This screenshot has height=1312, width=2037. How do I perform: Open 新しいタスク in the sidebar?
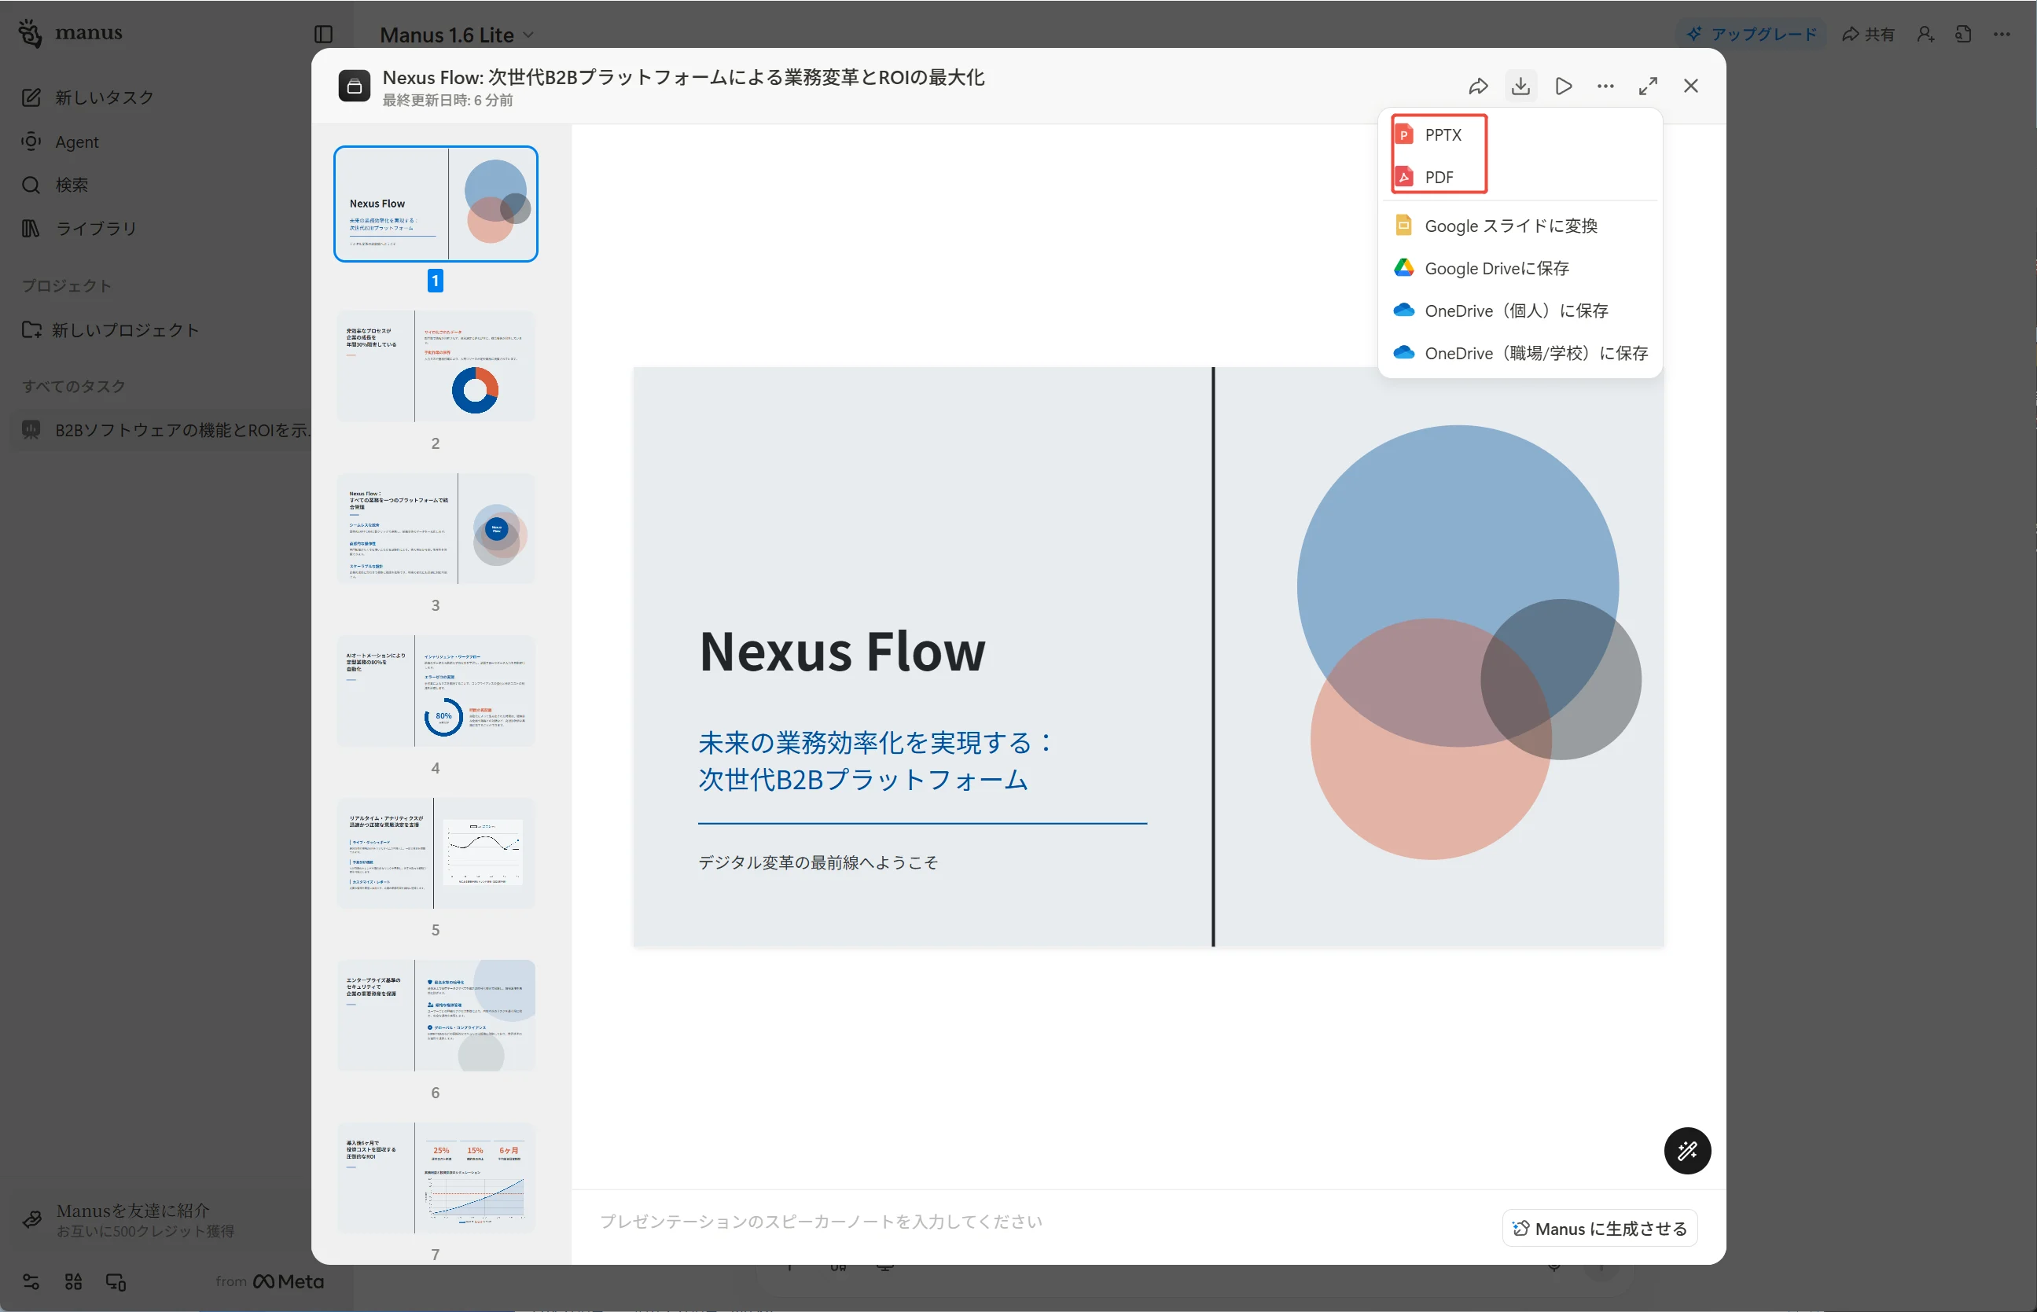point(103,97)
